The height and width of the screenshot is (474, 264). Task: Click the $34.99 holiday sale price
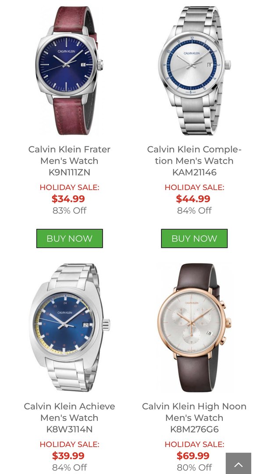68,199
